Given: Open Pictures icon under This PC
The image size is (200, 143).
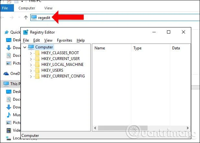Looking at the screenshot, I should pos(9,123).
